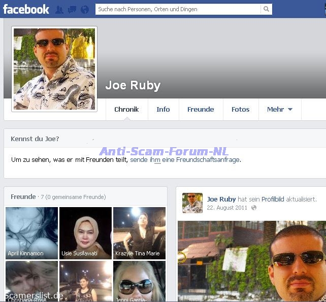326x302 pixels.
Task: Select the Freunde tab
Action: (x=201, y=109)
